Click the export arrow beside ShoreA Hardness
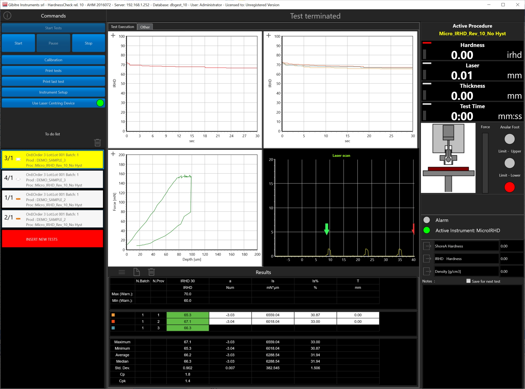 pyautogui.click(x=427, y=246)
